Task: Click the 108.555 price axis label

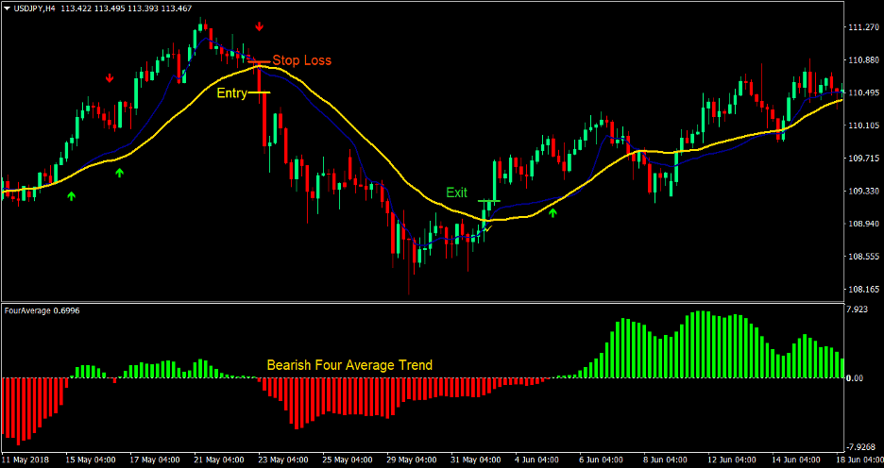Action: point(862,257)
